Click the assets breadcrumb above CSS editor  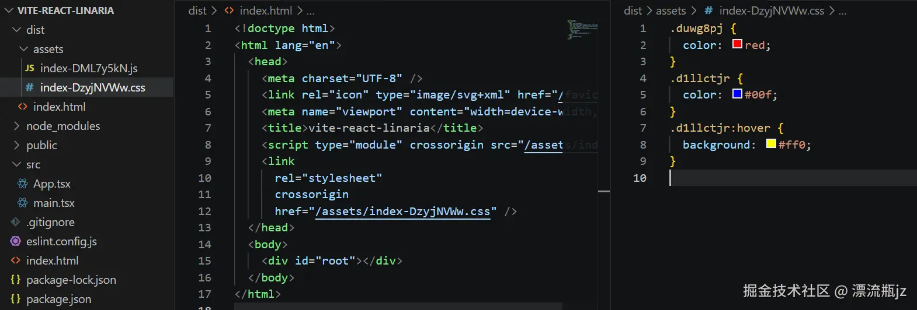click(x=671, y=10)
